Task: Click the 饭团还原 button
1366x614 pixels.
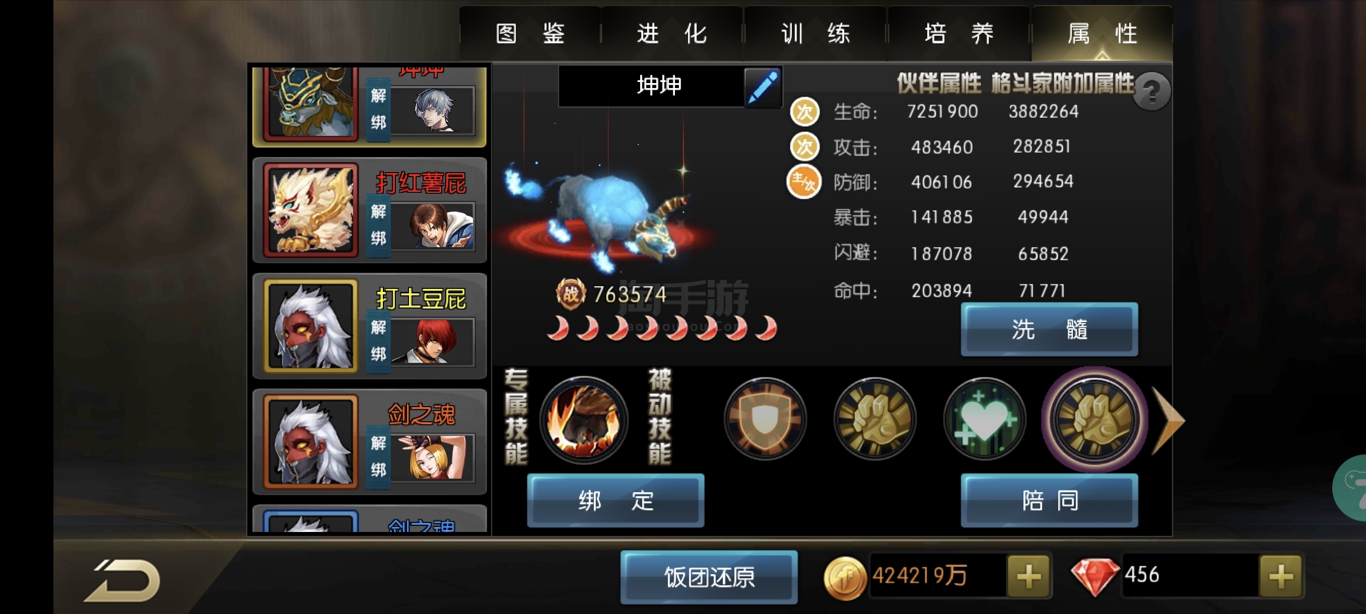Action: [x=709, y=577]
